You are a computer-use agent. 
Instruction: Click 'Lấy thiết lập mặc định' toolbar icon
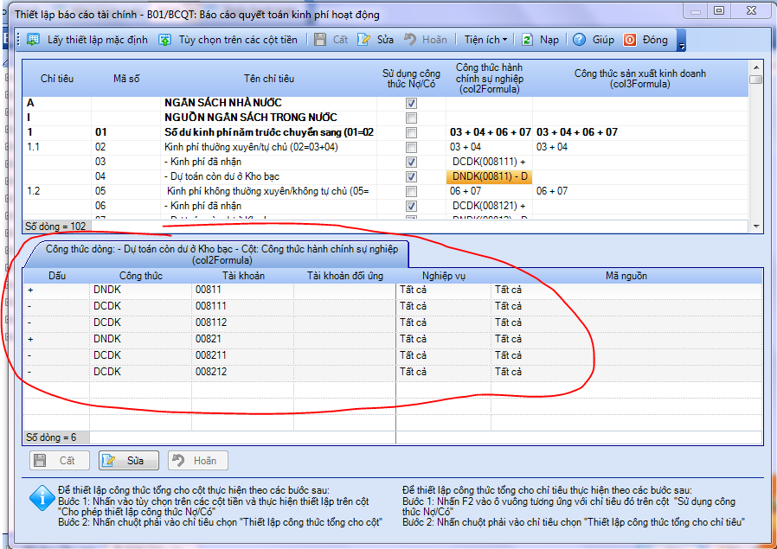tap(34, 40)
